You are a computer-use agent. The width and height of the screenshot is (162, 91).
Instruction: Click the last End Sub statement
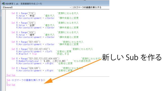pyautogui.click(x=11, y=85)
